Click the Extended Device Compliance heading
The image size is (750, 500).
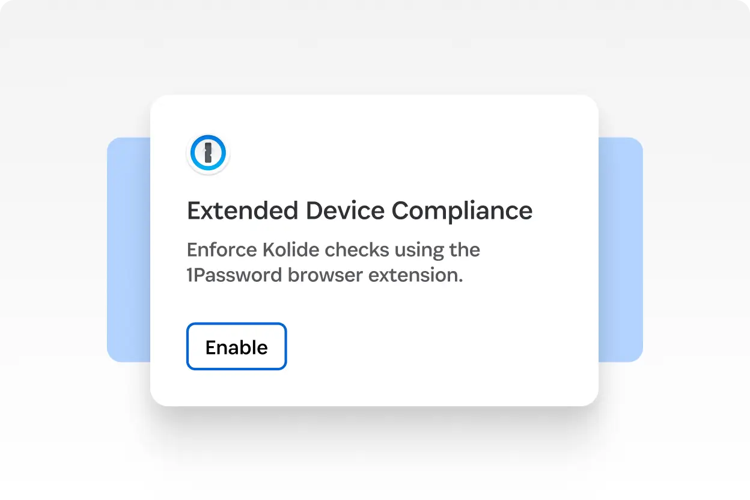click(x=359, y=210)
